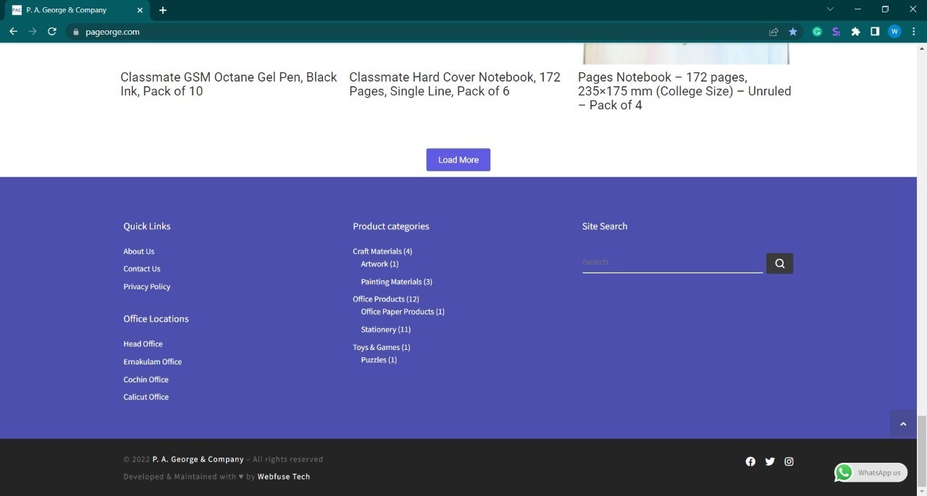927x496 pixels.
Task: Open the Webfuse Tech link
Action: (284, 476)
